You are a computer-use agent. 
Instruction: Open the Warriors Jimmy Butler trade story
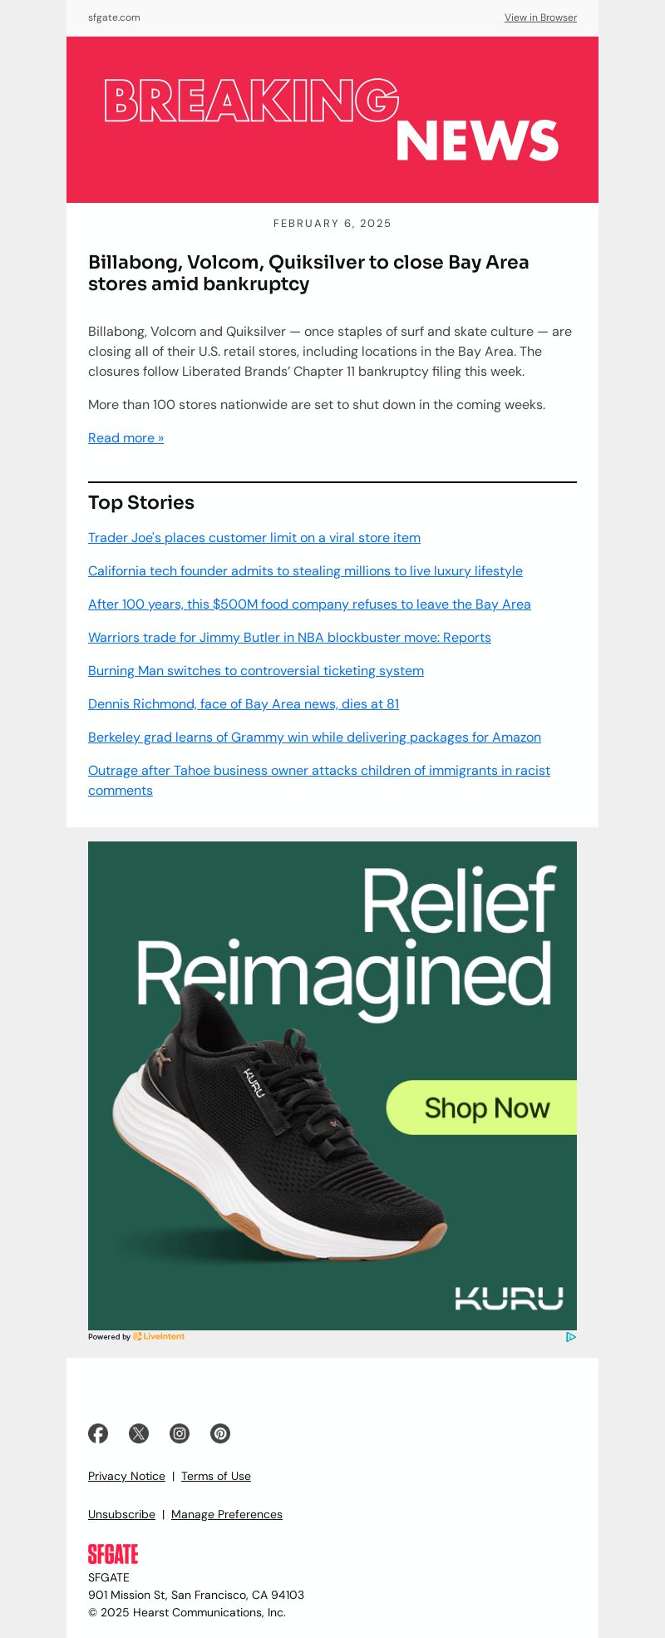point(289,638)
